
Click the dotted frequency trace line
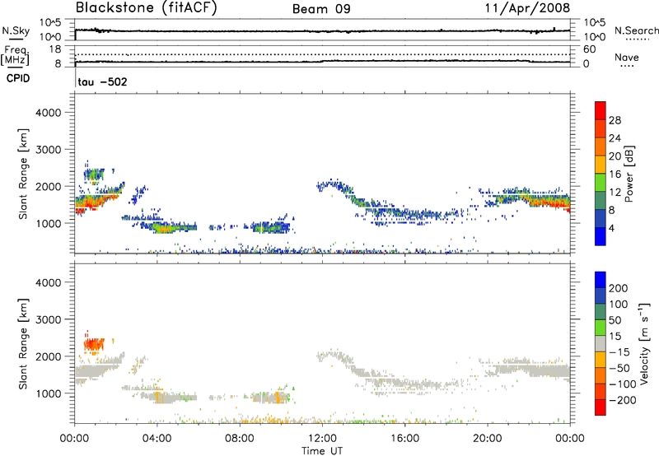click(323, 54)
